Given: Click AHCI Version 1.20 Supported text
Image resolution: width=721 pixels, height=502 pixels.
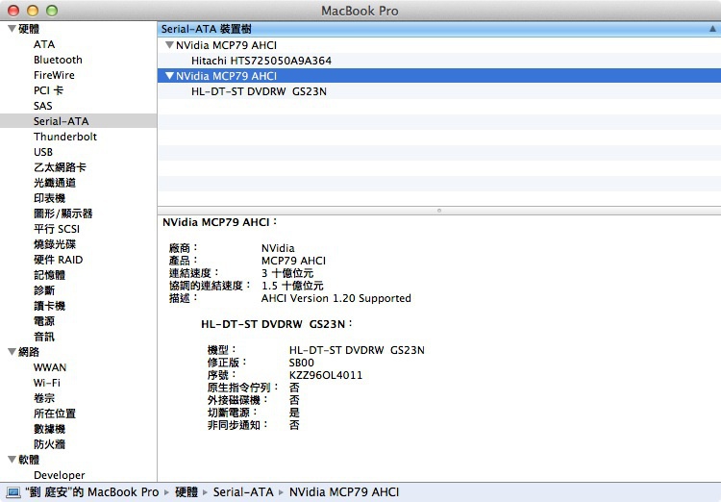Looking at the screenshot, I should [336, 298].
